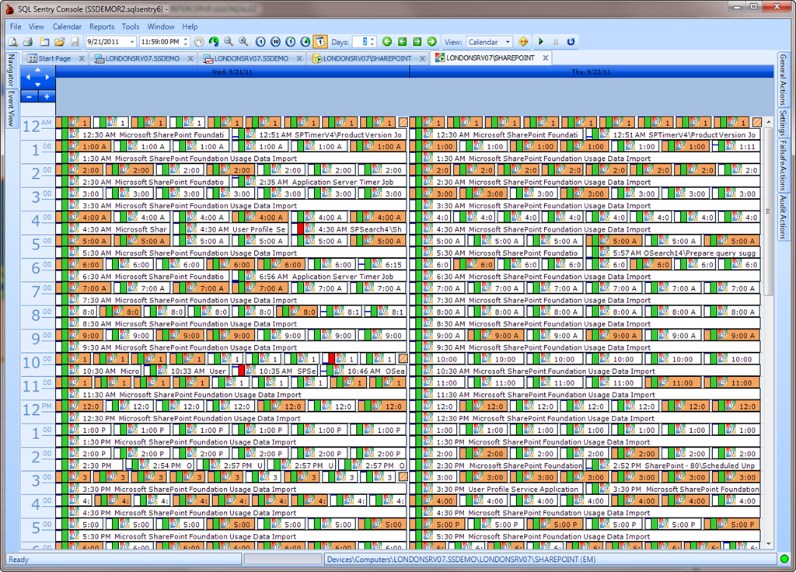796x572 pixels.
Task: Click the pause button in toolbar
Action: pyautogui.click(x=555, y=42)
